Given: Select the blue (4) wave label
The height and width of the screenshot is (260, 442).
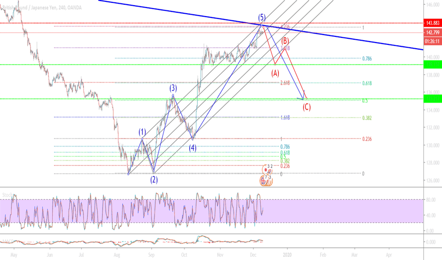Looking at the screenshot, I should click(x=193, y=147).
